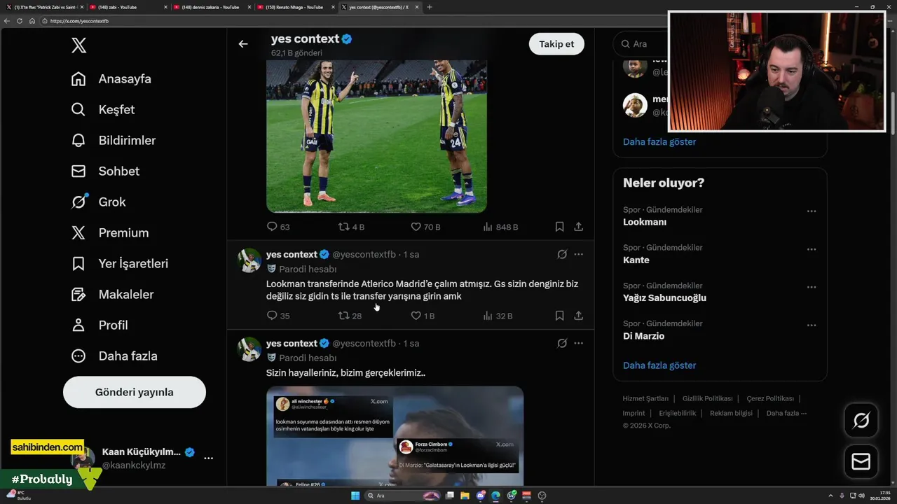Like the Lookman transferinde post
The image size is (897, 504).
click(423, 316)
